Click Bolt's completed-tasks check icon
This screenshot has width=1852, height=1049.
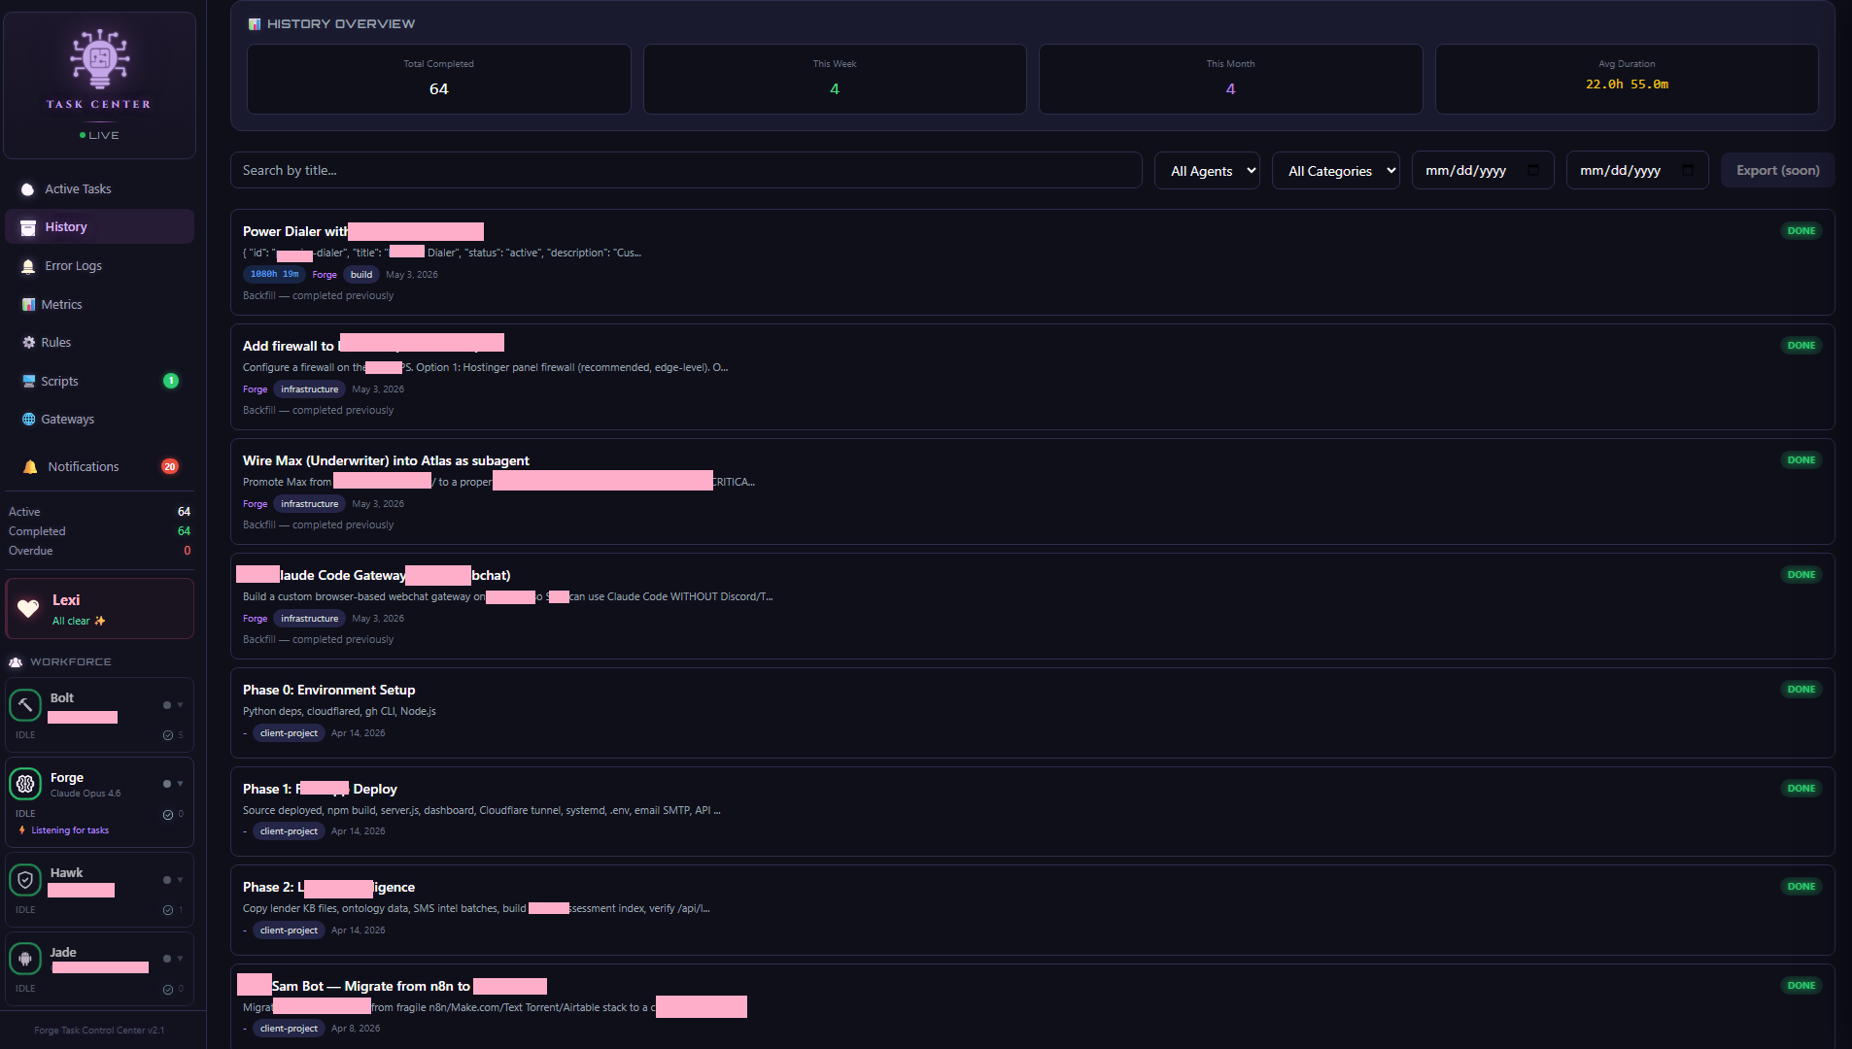[168, 735]
